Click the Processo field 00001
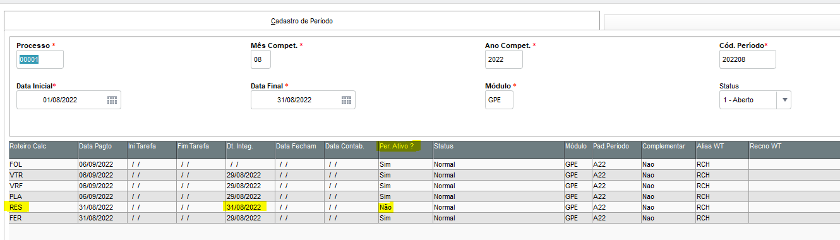 tap(40, 59)
